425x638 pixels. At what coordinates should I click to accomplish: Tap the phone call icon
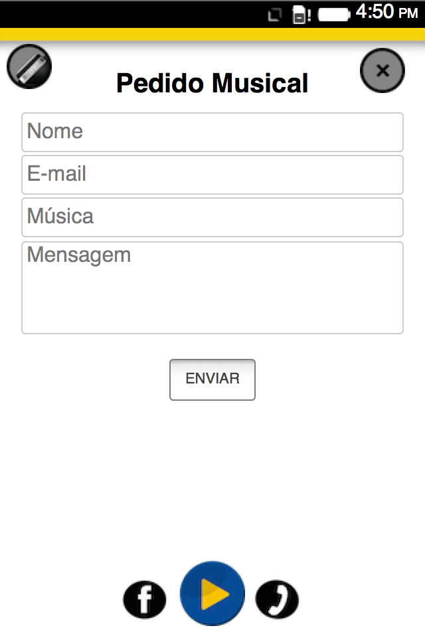pyautogui.click(x=277, y=599)
